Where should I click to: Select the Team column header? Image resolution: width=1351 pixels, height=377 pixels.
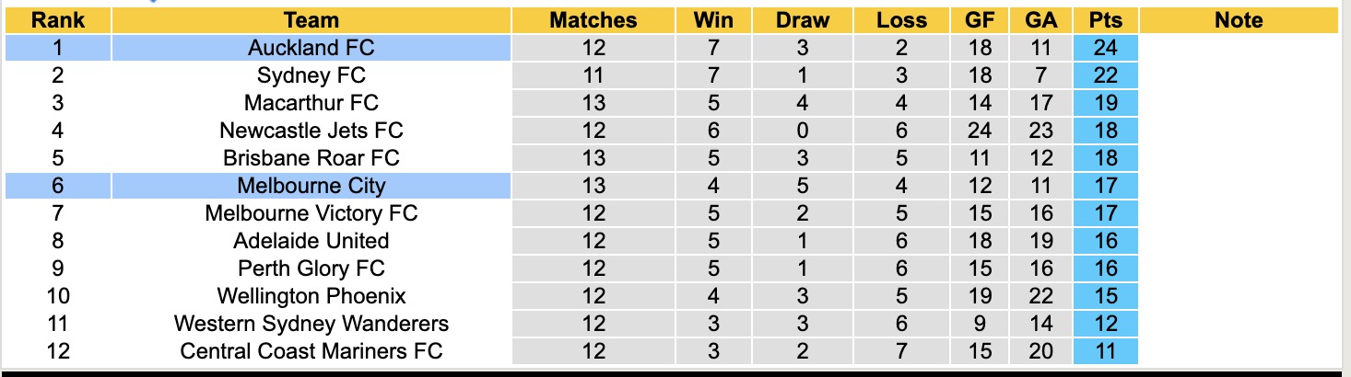[x=311, y=20]
